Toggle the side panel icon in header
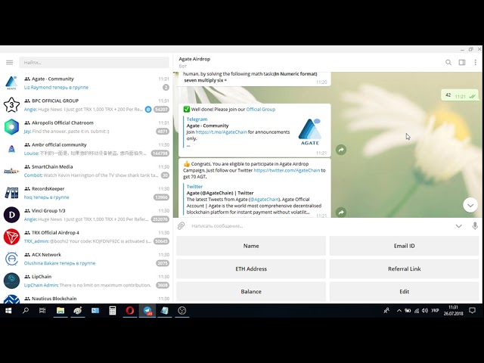The height and width of the screenshot is (363, 484). pos(462,62)
